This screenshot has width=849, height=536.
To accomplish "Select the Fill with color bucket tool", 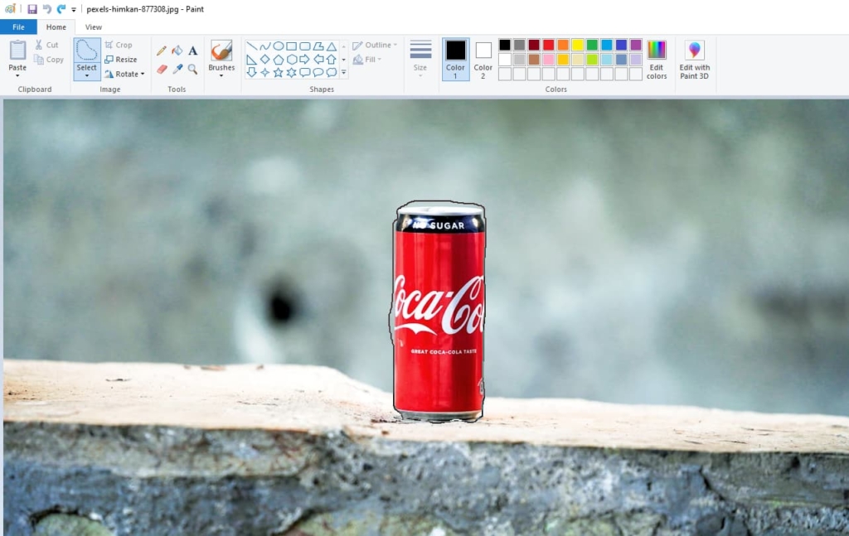I will 177,51.
